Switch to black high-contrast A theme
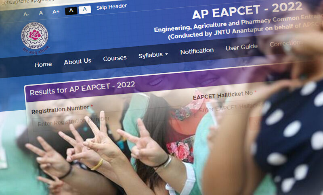Viewport: 323px width, 195px height. [x=71, y=10]
